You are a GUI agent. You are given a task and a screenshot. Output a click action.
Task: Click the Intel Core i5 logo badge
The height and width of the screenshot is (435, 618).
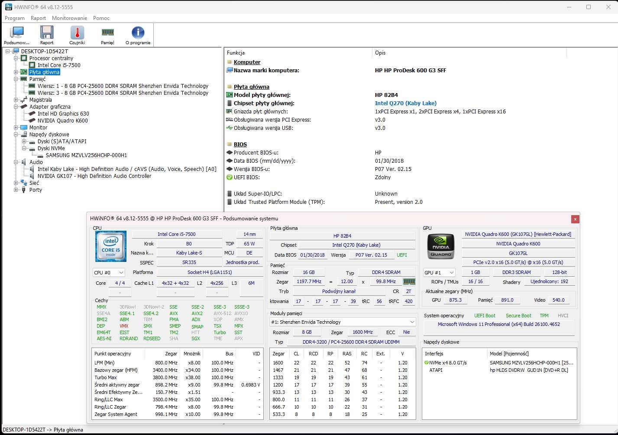pyautogui.click(x=111, y=246)
